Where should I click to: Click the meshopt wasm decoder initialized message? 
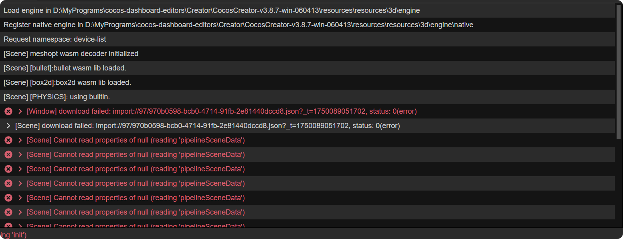coord(71,54)
